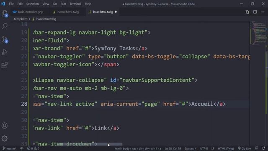
Task: Click the Open Changes compare icon
Action: (x=247, y=12)
